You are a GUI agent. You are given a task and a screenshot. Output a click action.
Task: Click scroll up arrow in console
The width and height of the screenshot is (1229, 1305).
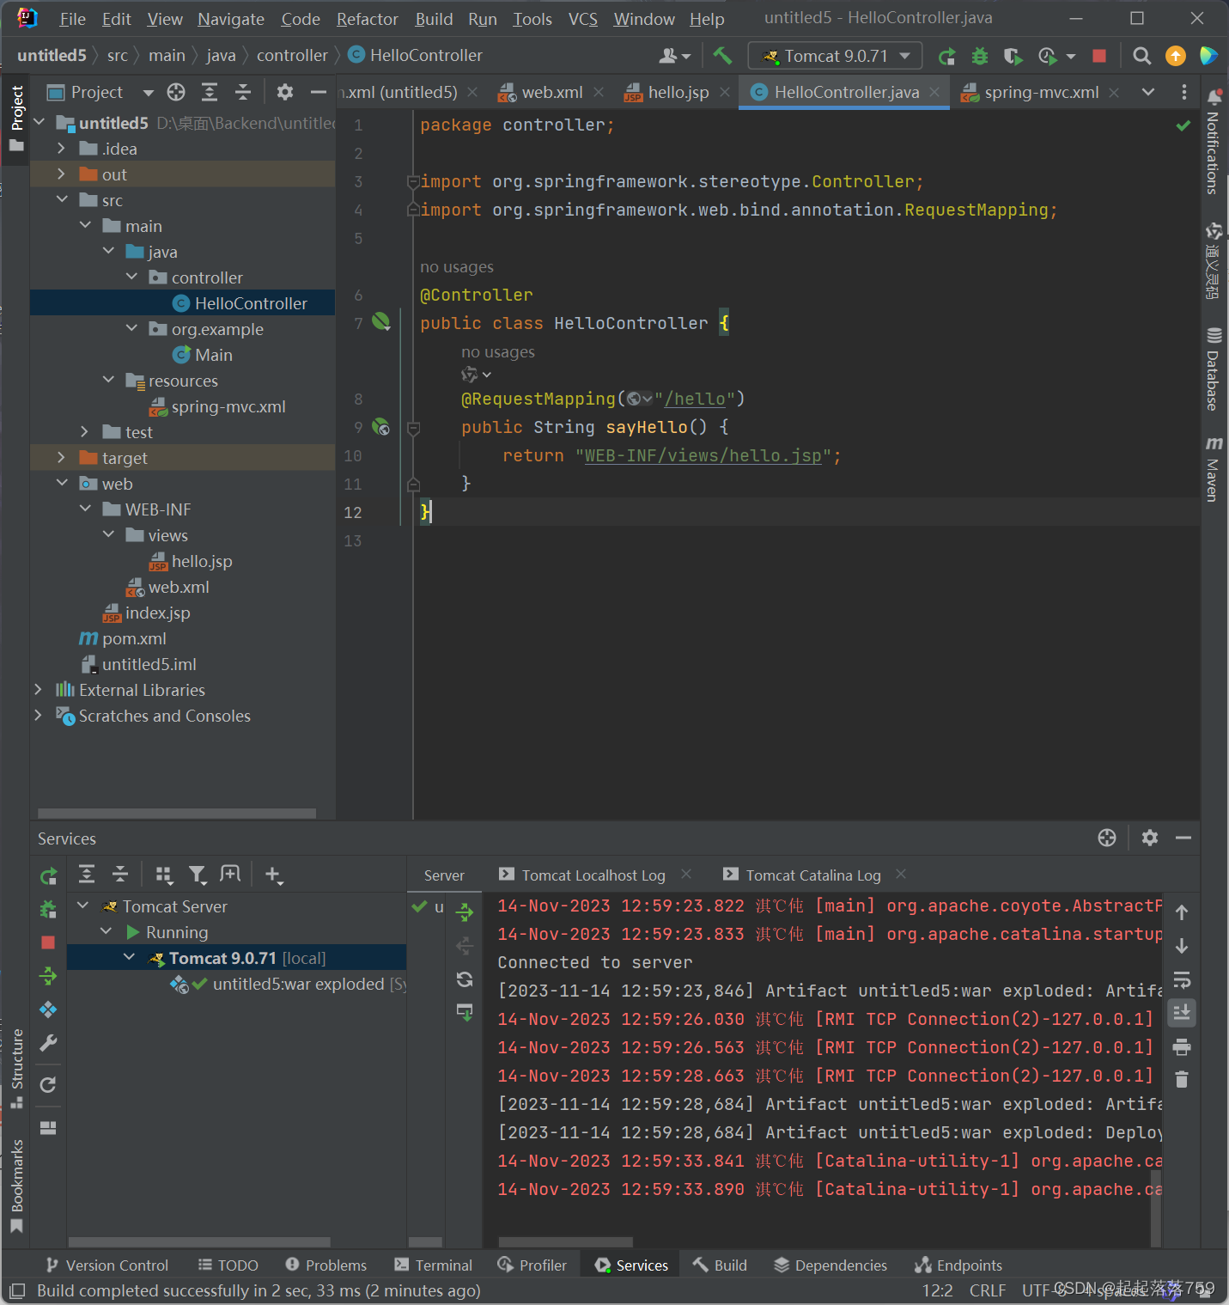pyautogui.click(x=1182, y=912)
